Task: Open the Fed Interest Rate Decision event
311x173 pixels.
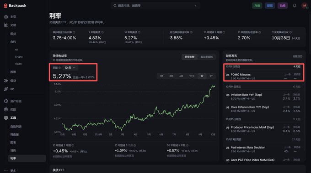Action: (x=263, y=149)
